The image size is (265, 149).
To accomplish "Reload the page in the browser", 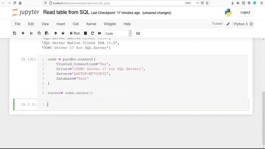I will (15, 3).
